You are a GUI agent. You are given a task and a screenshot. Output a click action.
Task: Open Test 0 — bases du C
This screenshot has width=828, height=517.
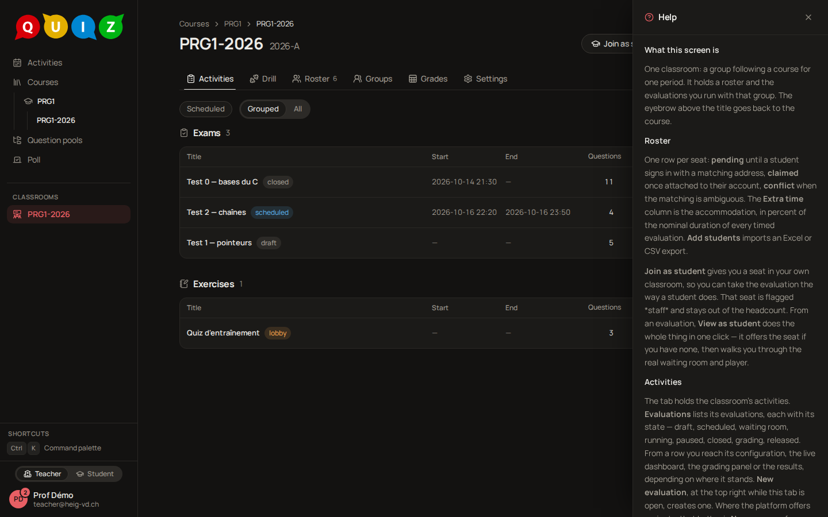pyautogui.click(x=222, y=182)
